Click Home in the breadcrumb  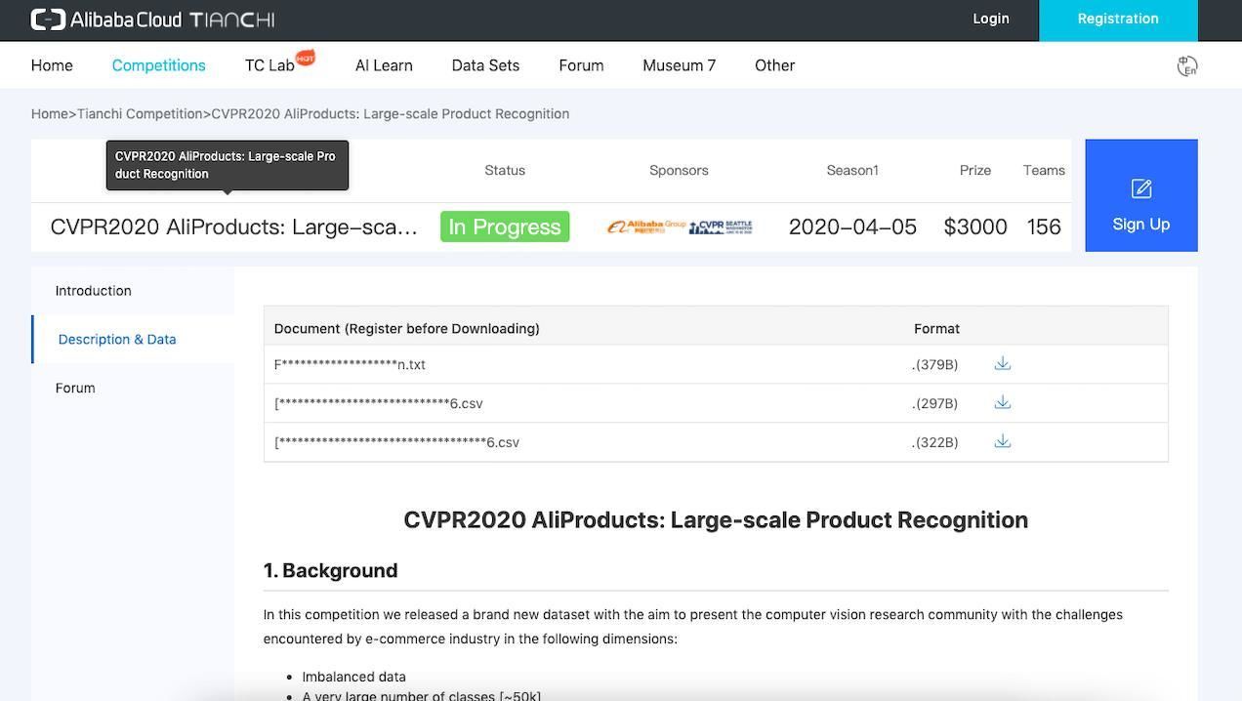click(x=49, y=113)
